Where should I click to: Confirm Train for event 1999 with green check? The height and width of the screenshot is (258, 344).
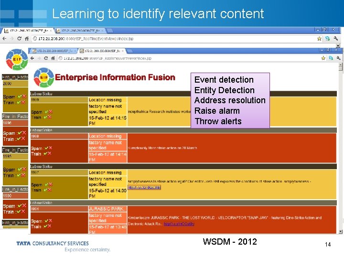pyautogui.click(x=45, y=117)
